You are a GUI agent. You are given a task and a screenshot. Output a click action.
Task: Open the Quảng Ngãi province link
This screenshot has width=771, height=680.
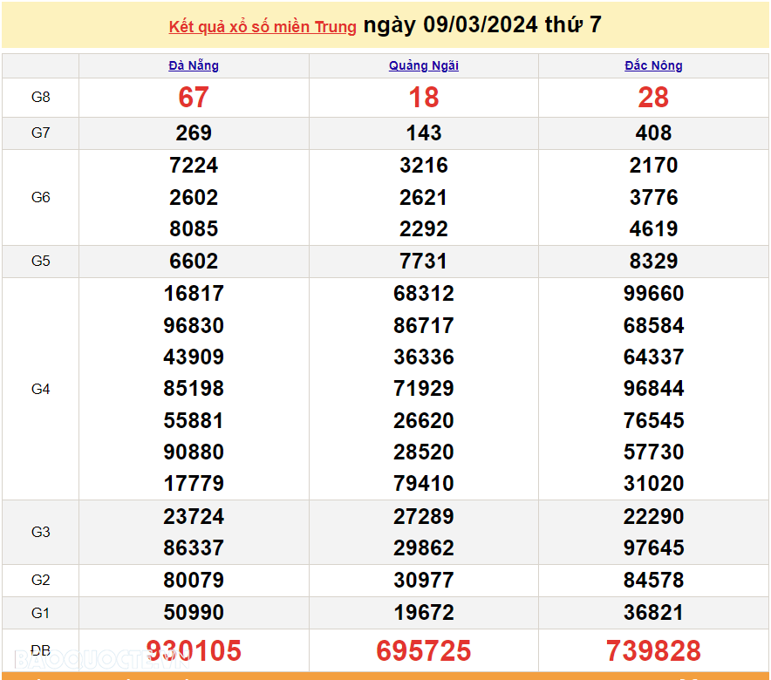424,65
